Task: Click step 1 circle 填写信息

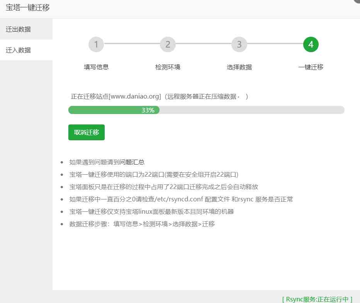Action: click(96, 44)
